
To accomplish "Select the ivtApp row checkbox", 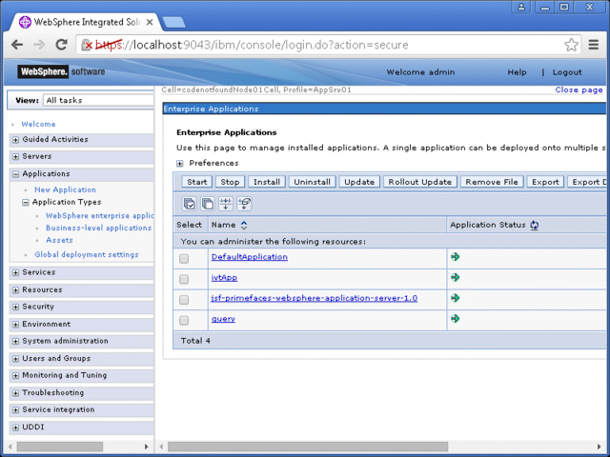I will click(185, 279).
